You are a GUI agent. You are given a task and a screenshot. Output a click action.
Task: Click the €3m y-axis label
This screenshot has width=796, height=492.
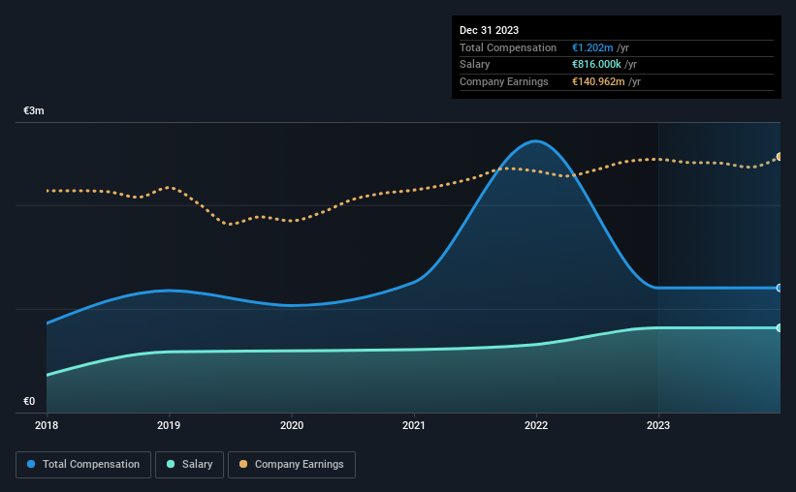click(x=34, y=110)
